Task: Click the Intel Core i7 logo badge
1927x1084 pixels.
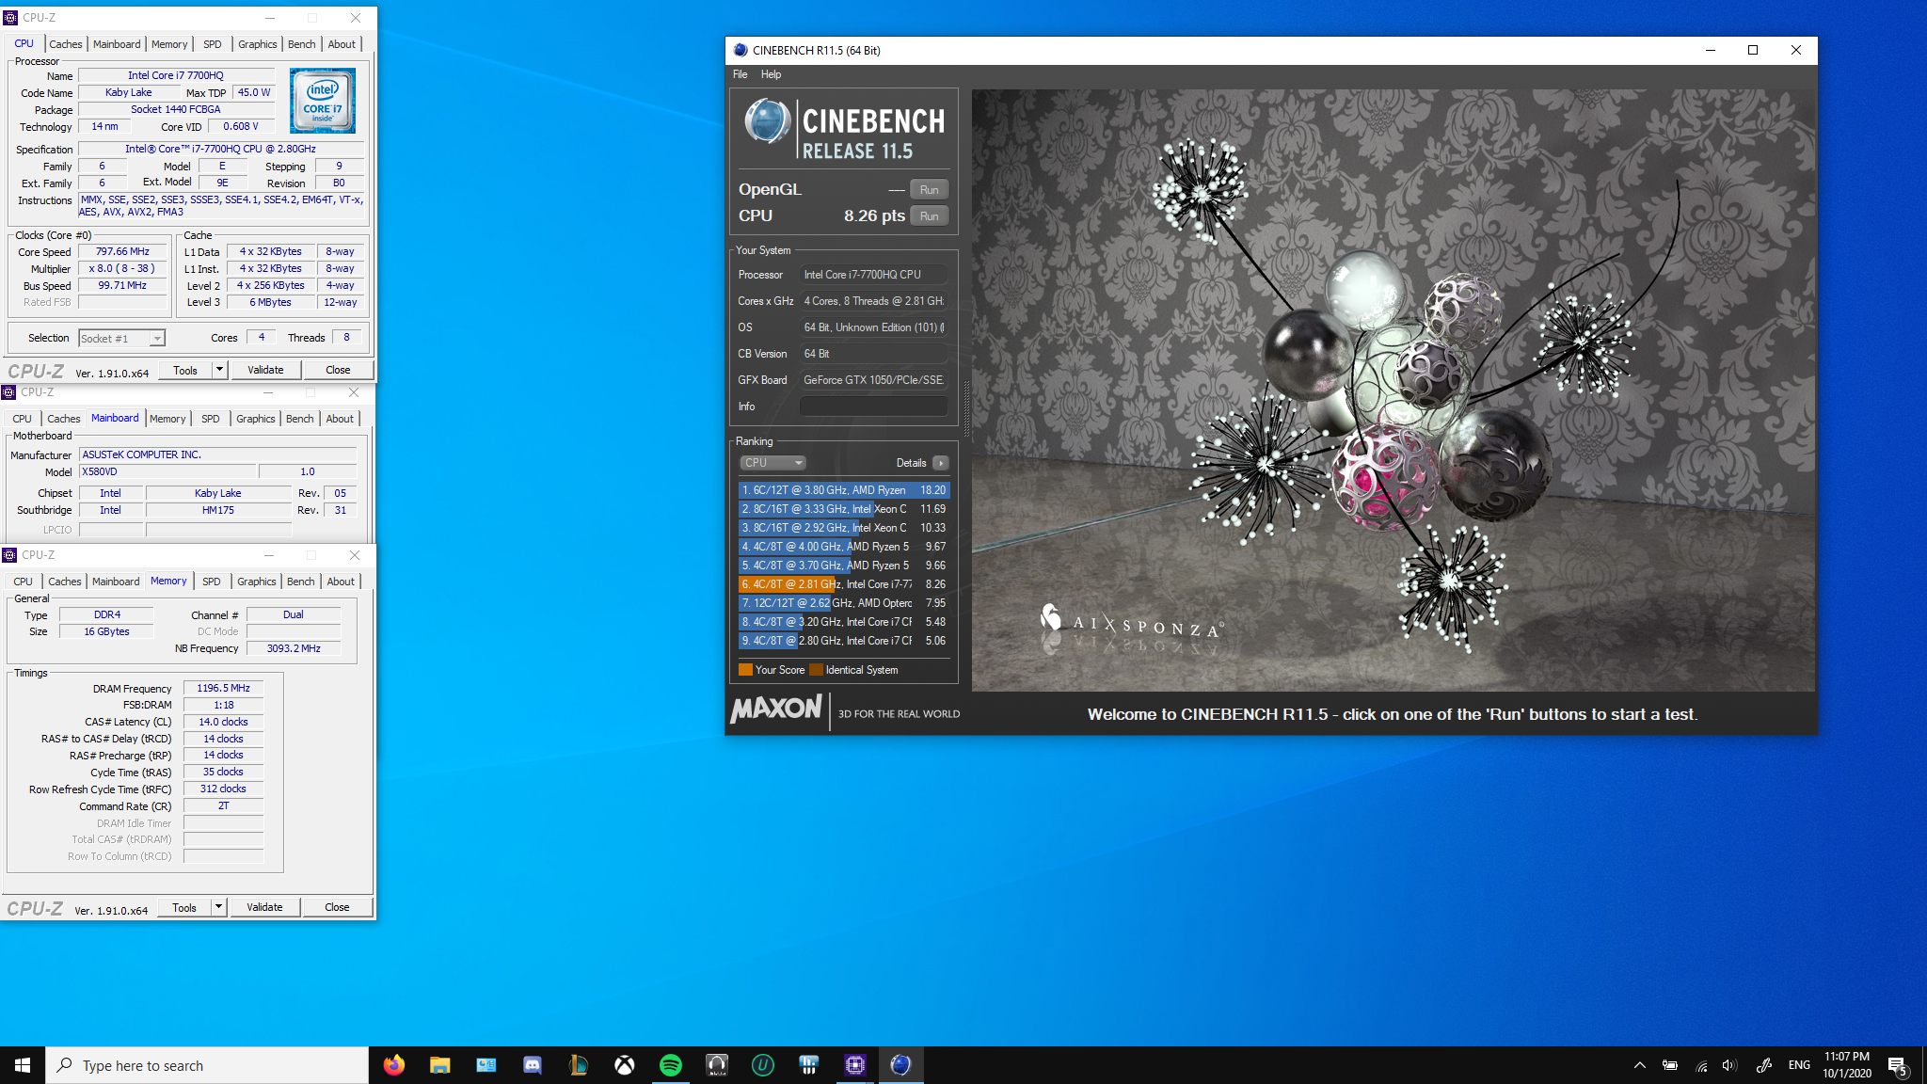Action: pyautogui.click(x=322, y=100)
